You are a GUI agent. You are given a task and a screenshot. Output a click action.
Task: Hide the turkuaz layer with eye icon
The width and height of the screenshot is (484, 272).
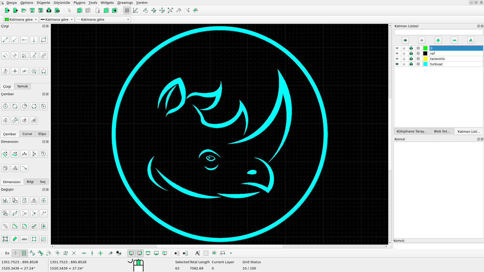[397, 64]
